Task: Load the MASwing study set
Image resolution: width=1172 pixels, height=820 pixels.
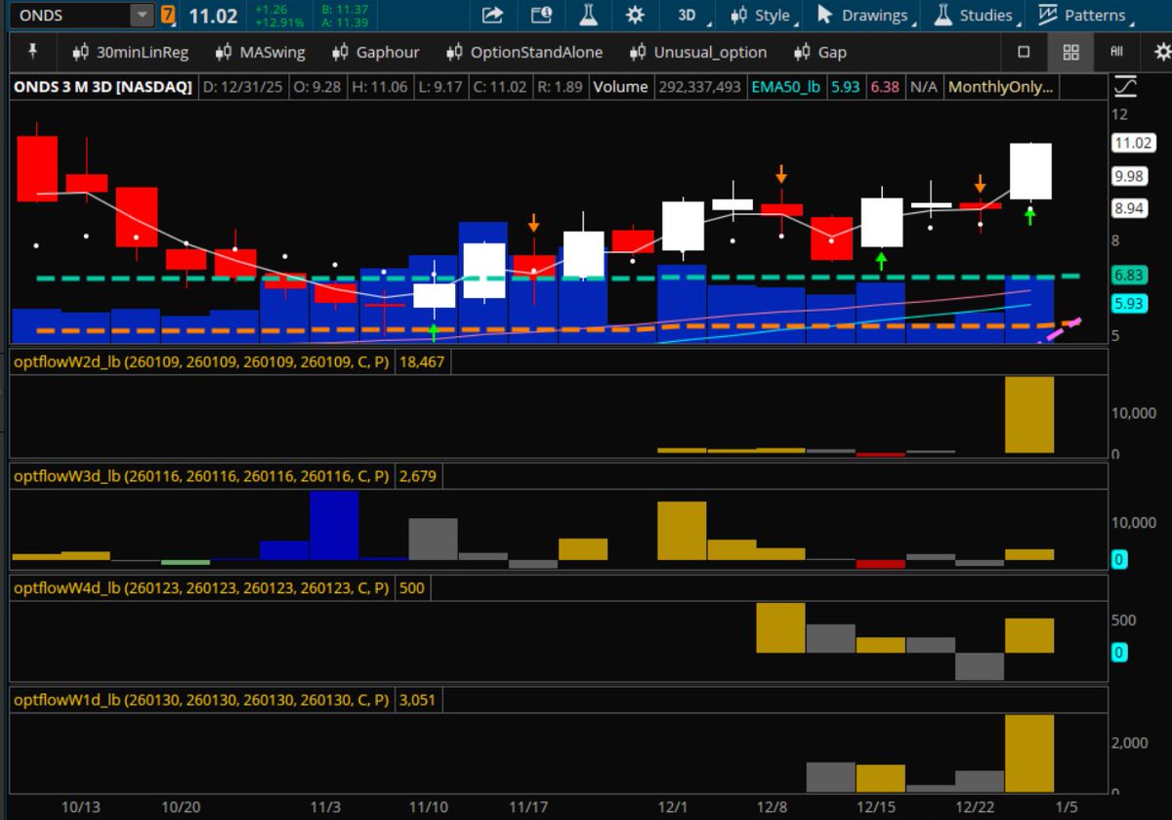Action: point(260,52)
